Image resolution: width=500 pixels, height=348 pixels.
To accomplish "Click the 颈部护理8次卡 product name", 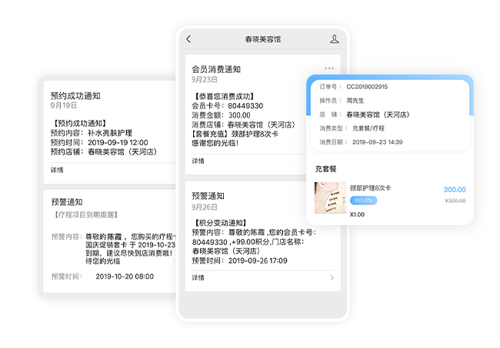I will pyautogui.click(x=370, y=188).
